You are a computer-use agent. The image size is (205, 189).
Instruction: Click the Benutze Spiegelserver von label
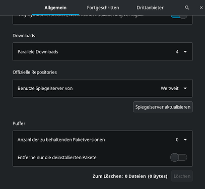[45, 88]
